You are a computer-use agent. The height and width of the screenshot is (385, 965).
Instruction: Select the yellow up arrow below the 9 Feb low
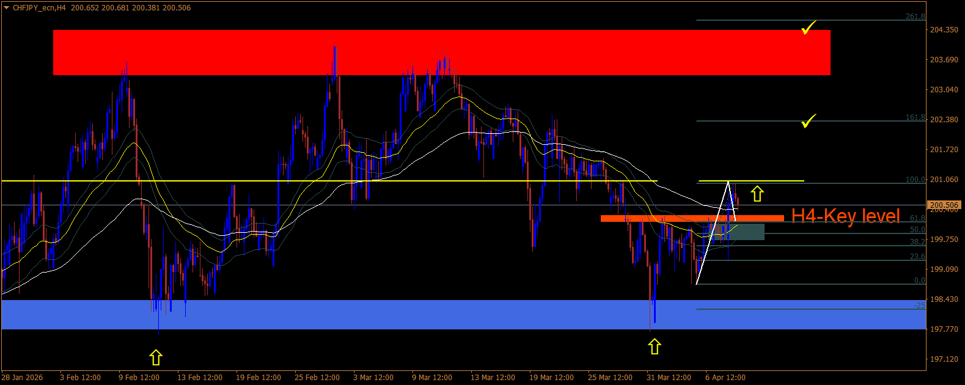click(x=156, y=357)
